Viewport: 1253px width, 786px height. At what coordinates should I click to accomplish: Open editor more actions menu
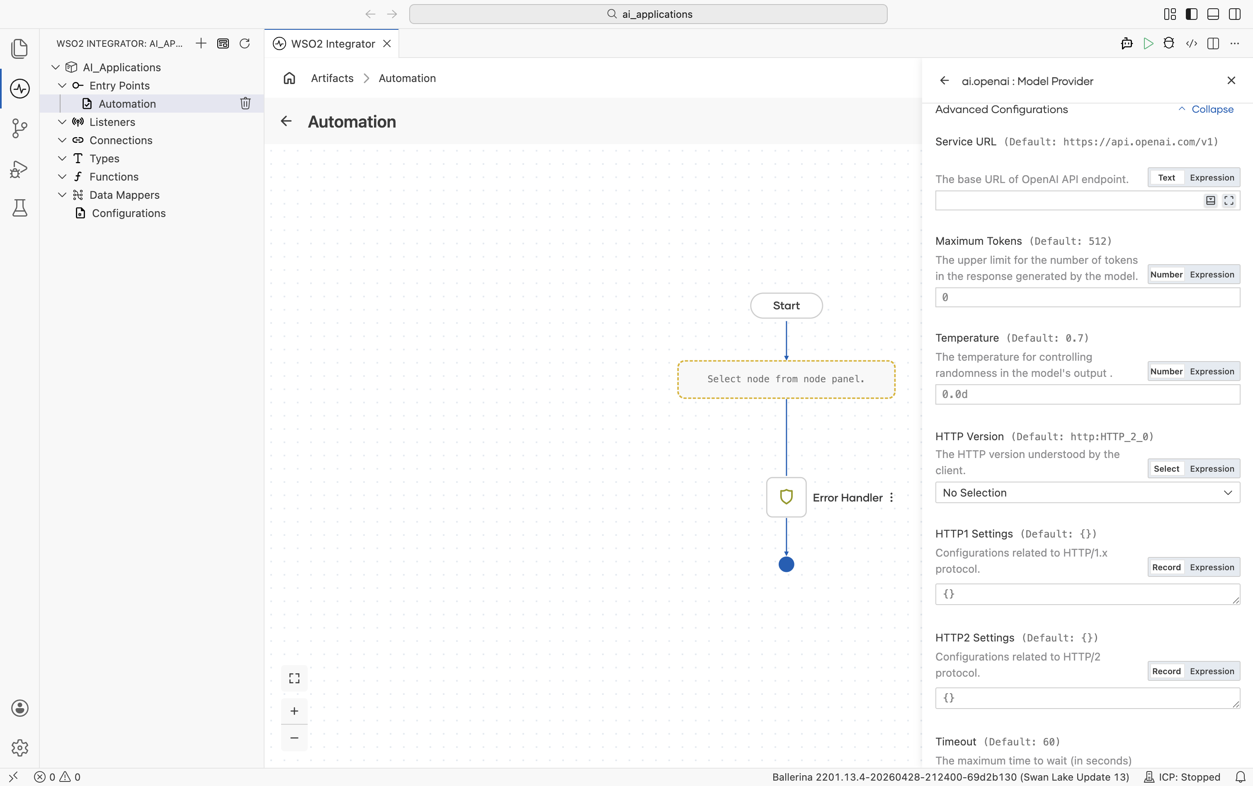(1235, 43)
